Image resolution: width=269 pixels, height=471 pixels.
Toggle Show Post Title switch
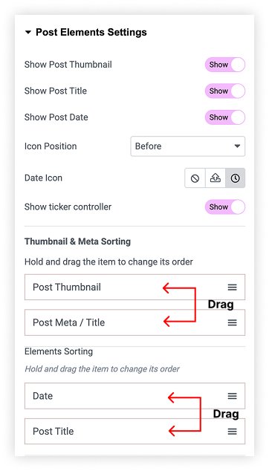click(x=225, y=91)
